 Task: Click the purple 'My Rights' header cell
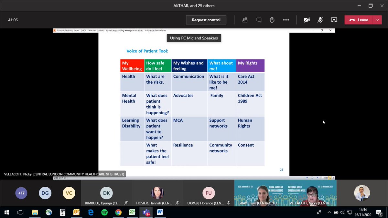tap(250, 66)
